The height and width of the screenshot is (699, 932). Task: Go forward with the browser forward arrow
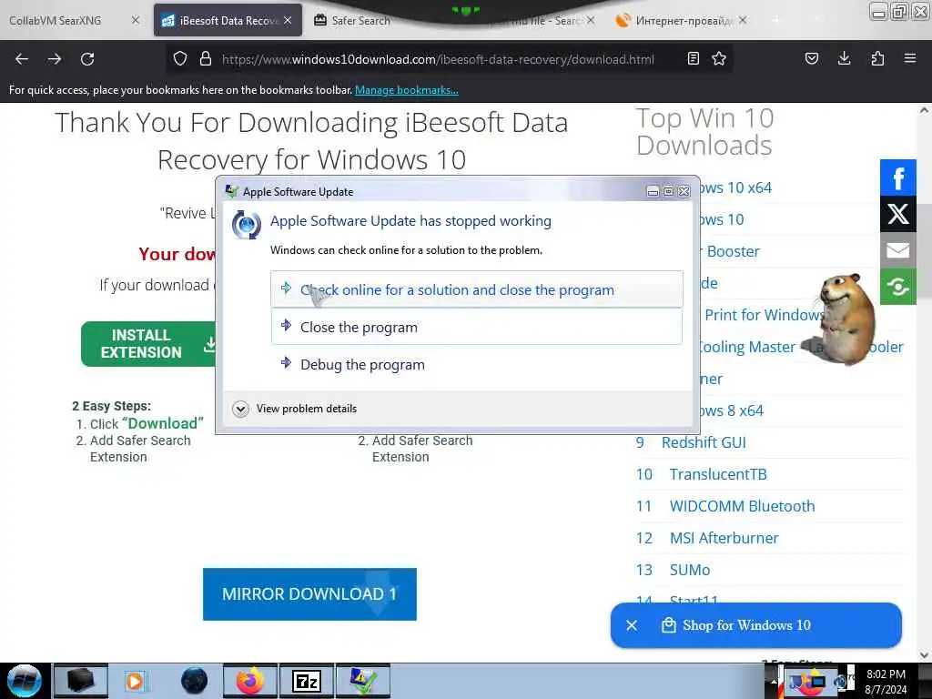coord(55,59)
